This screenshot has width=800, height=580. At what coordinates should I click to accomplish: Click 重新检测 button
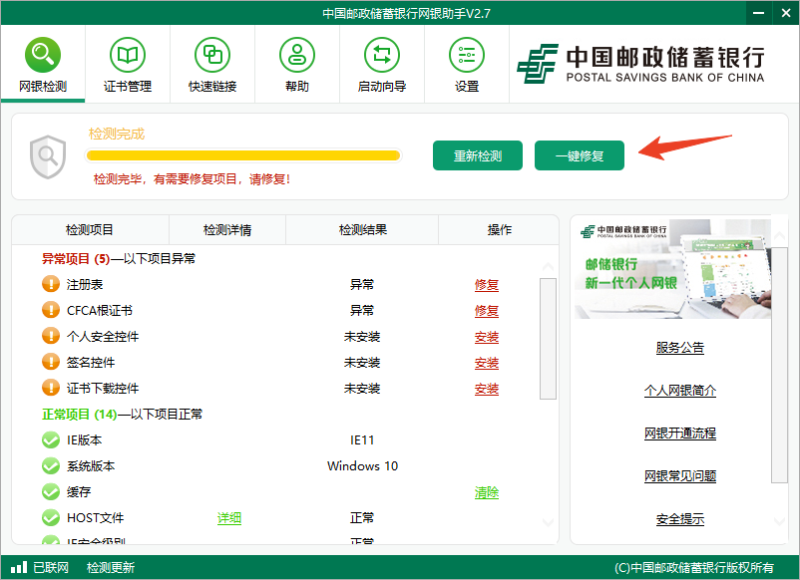[478, 155]
